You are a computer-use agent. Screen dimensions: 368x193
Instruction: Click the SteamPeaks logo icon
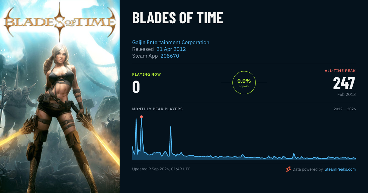pyautogui.click(x=288, y=169)
